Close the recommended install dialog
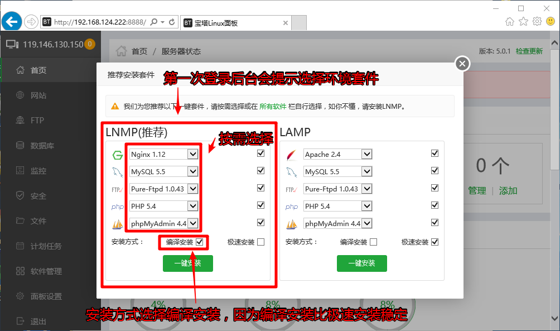 [x=462, y=64]
